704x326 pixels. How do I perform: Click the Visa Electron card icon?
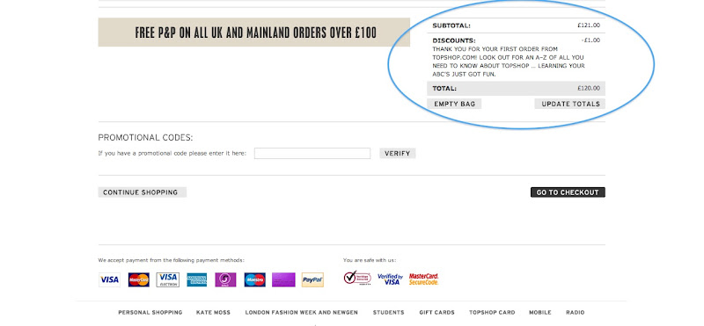tap(168, 279)
